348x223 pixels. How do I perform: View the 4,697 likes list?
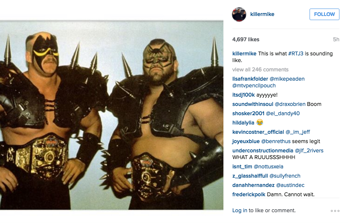tap(246, 39)
